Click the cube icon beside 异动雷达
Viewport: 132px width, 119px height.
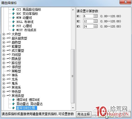pyautogui.click(x=13, y=104)
